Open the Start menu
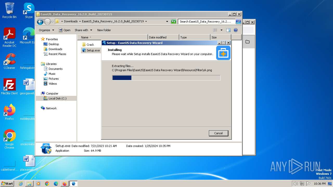The height and width of the screenshot is (187, 333). pyautogui.click(x=7, y=183)
